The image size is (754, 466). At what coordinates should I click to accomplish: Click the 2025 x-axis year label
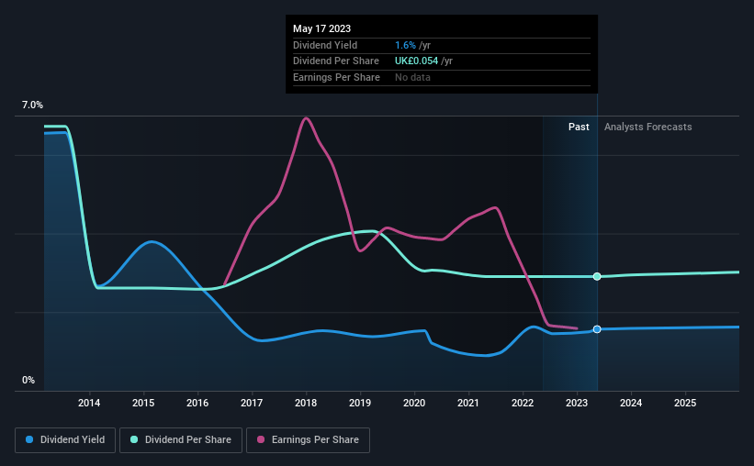pos(685,403)
